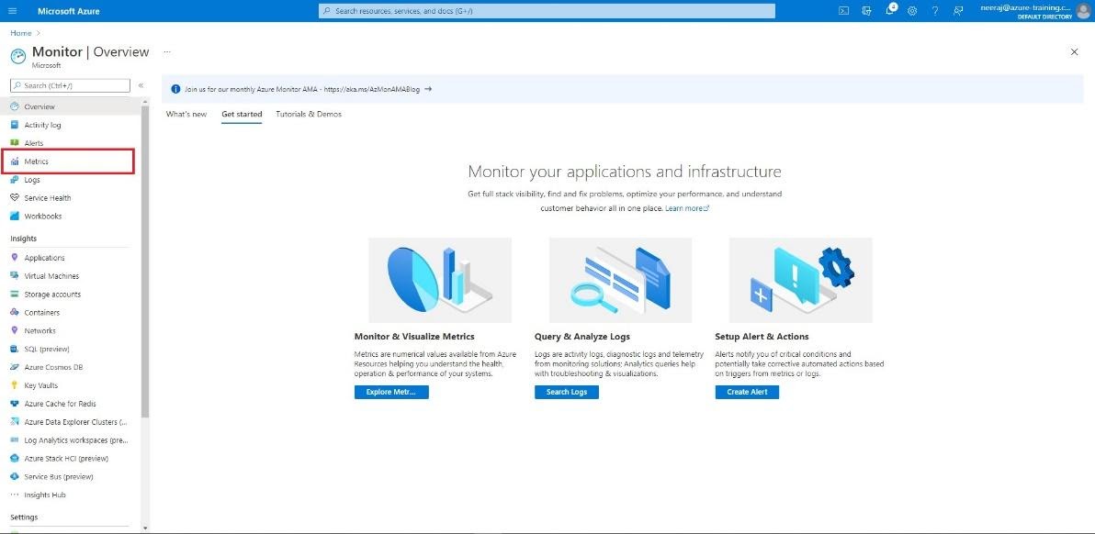This screenshot has width=1095, height=534.
Task: Click the Query & Analyze Logs illustration
Action: [621, 280]
